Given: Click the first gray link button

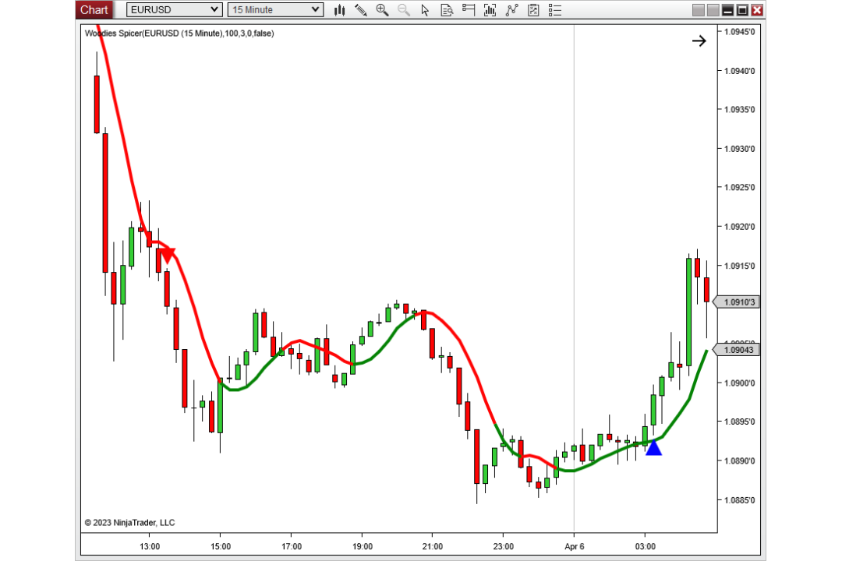Looking at the screenshot, I should (x=698, y=9).
